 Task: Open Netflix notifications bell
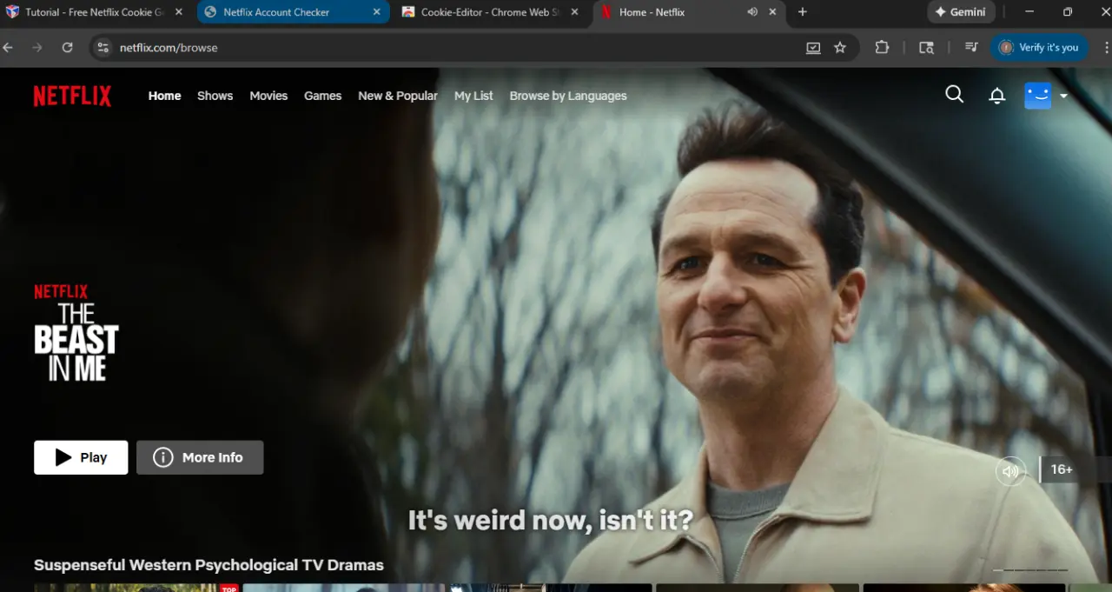997,96
